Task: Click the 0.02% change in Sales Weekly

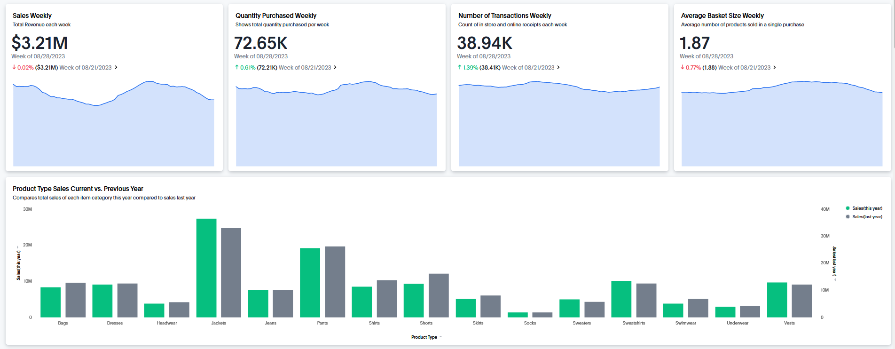Action: (x=25, y=68)
